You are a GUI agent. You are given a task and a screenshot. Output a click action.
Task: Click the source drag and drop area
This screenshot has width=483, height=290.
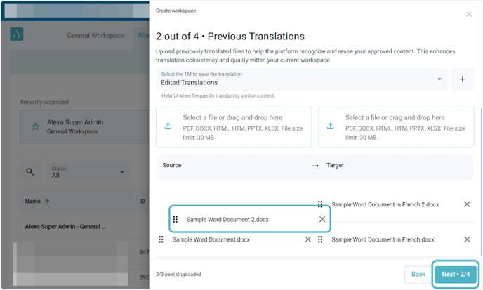tap(233, 126)
